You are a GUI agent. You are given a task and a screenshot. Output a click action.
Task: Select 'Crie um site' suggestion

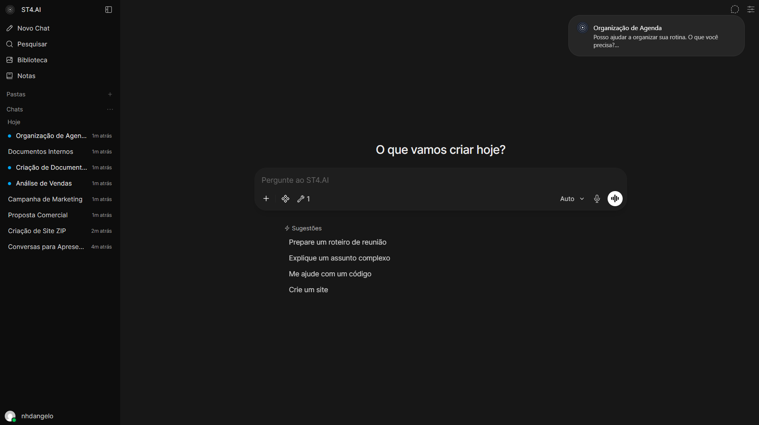point(308,290)
